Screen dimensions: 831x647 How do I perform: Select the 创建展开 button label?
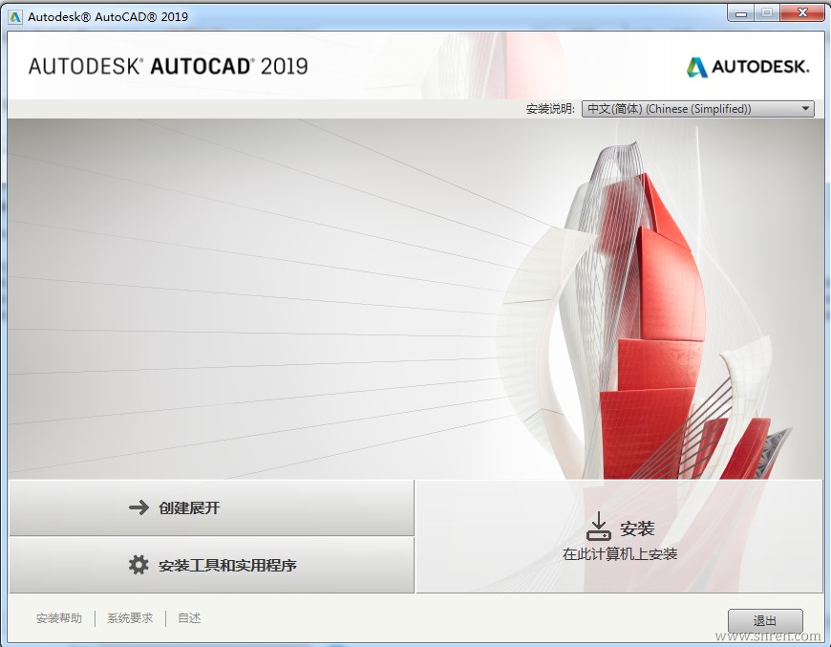click(x=189, y=508)
